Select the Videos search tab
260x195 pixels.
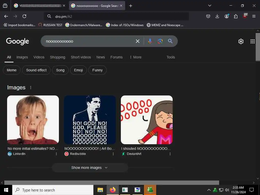[39, 57]
